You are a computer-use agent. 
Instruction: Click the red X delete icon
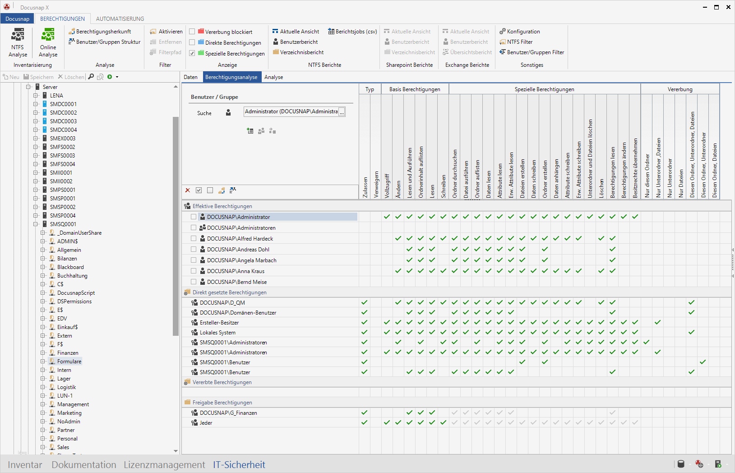click(188, 190)
